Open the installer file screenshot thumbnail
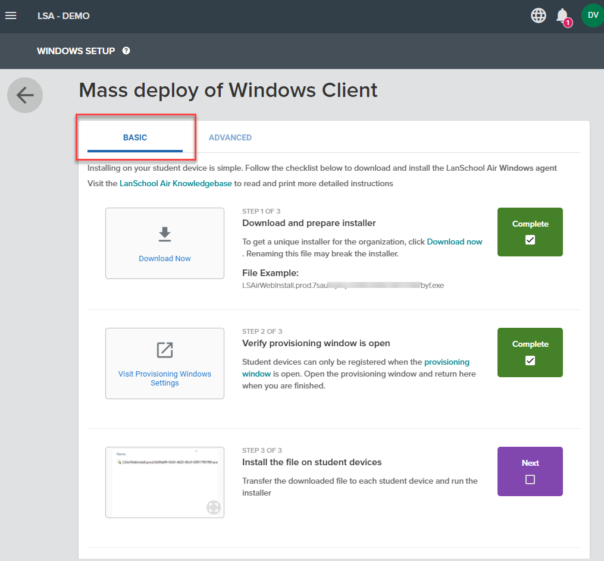 click(165, 482)
